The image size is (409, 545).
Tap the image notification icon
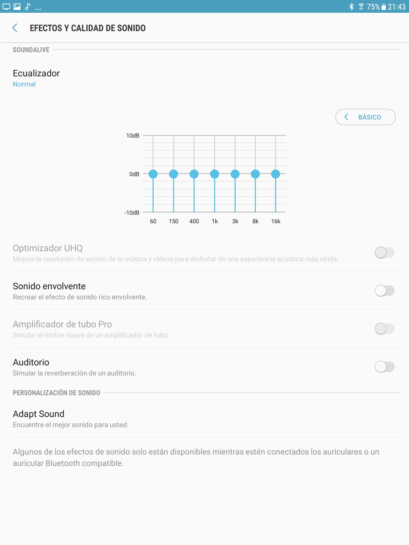tap(17, 6)
